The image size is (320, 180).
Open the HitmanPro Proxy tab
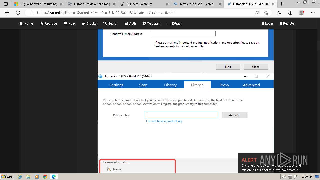tap(224, 85)
